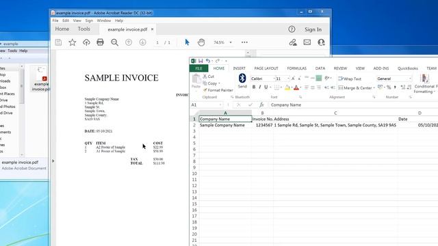
Task: Open the FILE tab in Excel
Action: point(198,68)
